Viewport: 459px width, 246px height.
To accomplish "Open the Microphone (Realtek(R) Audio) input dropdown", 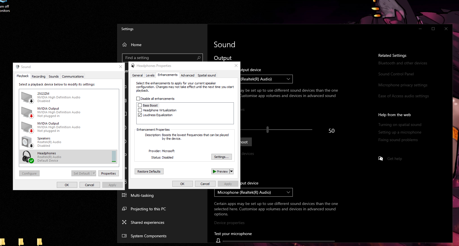I will click(x=253, y=192).
